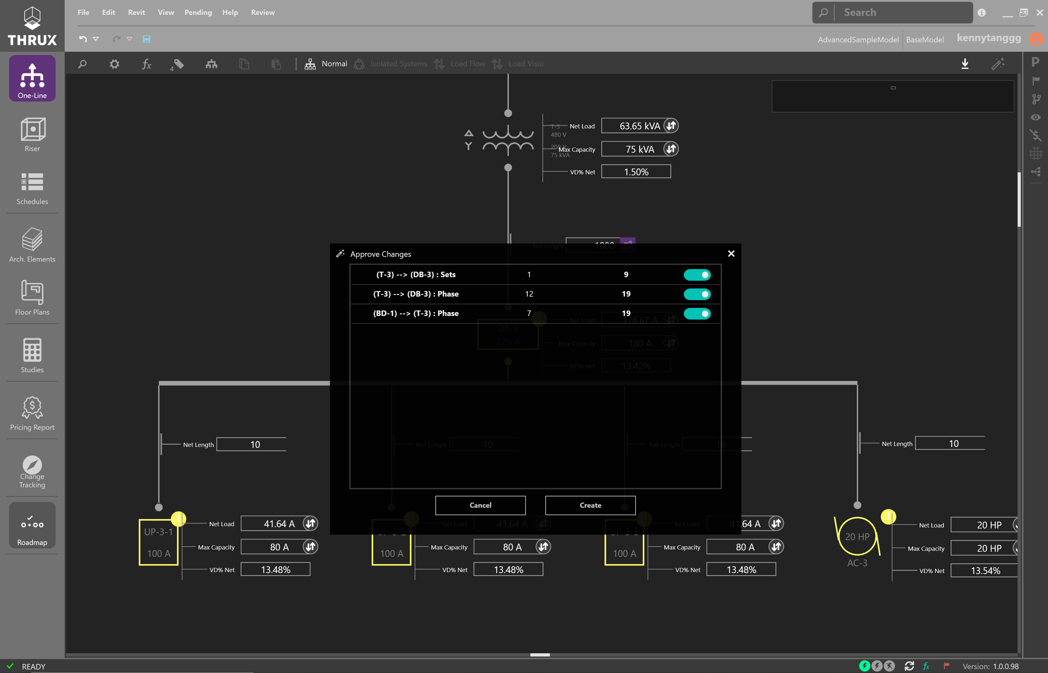Open the settings gear in toolbar
Viewport: 1048px width, 673px height.
(x=114, y=64)
